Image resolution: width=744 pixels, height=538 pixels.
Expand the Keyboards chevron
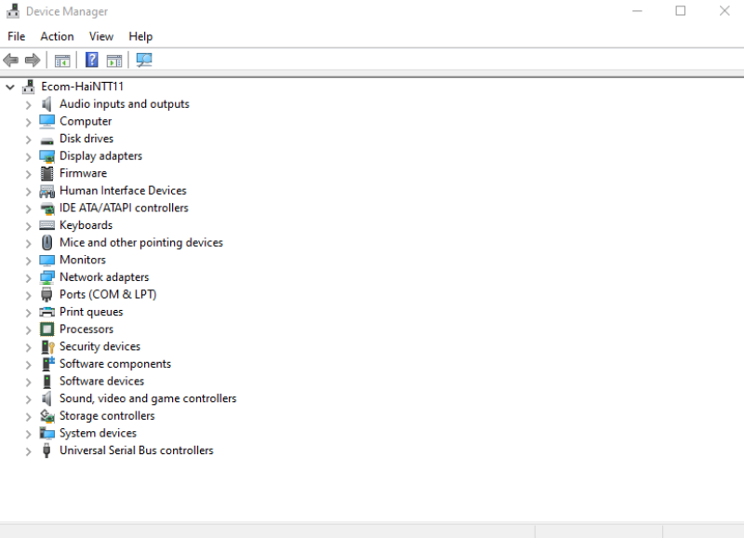point(29,226)
